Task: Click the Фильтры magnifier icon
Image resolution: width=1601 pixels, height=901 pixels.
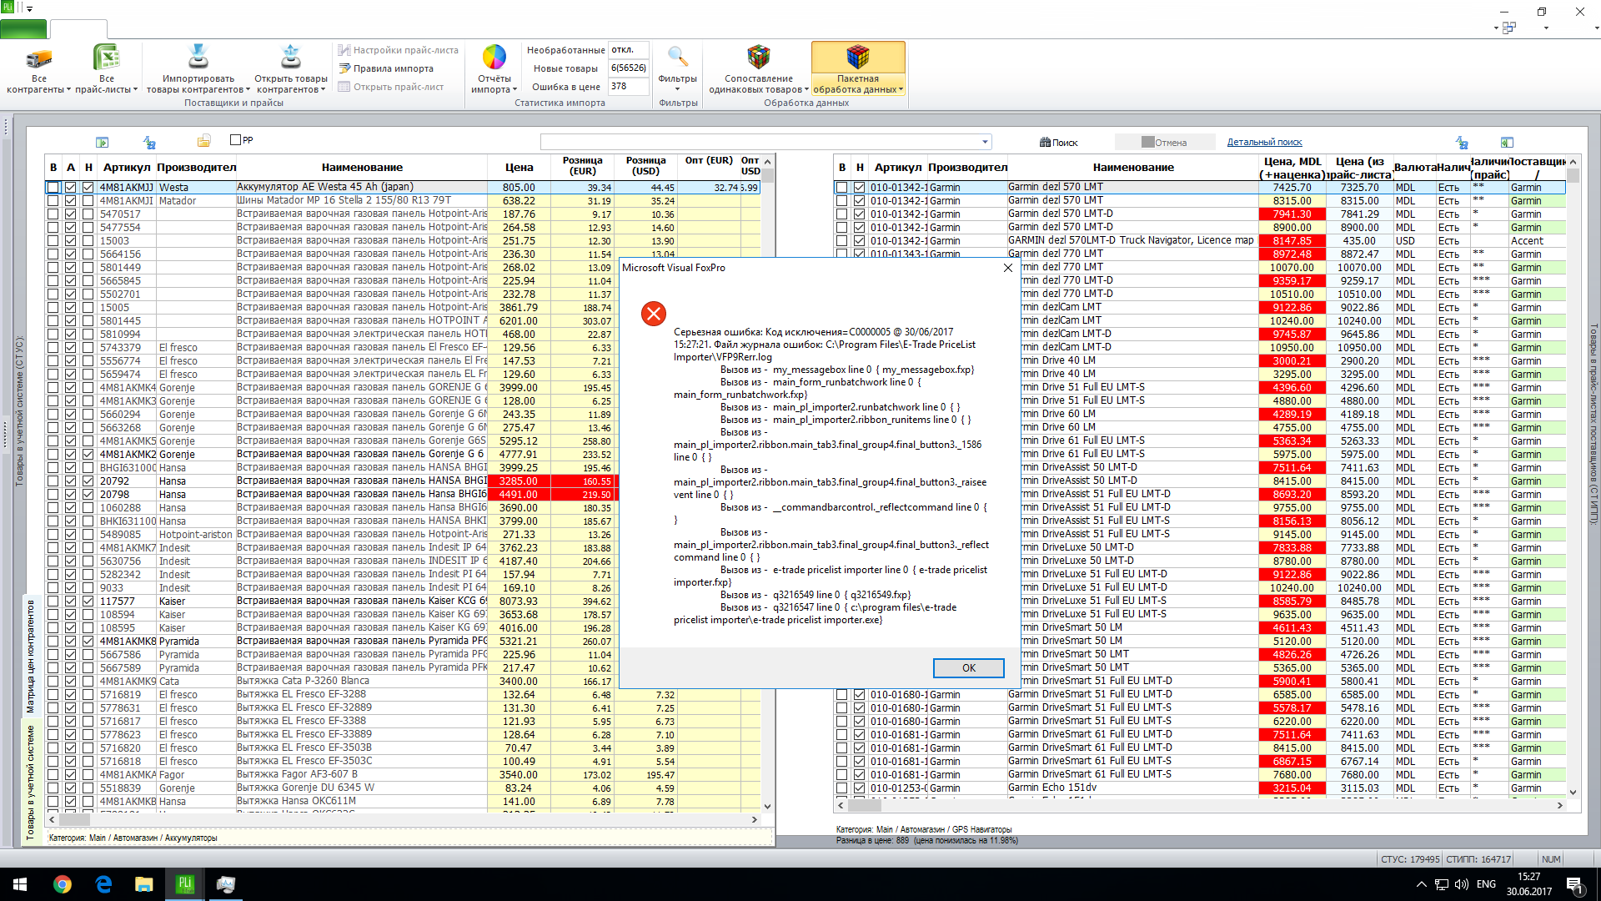Action: [677, 57]
